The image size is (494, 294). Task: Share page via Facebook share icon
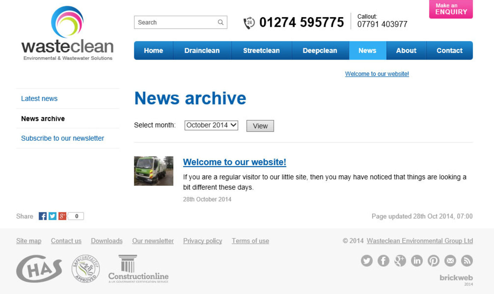(x=43, y=216)
